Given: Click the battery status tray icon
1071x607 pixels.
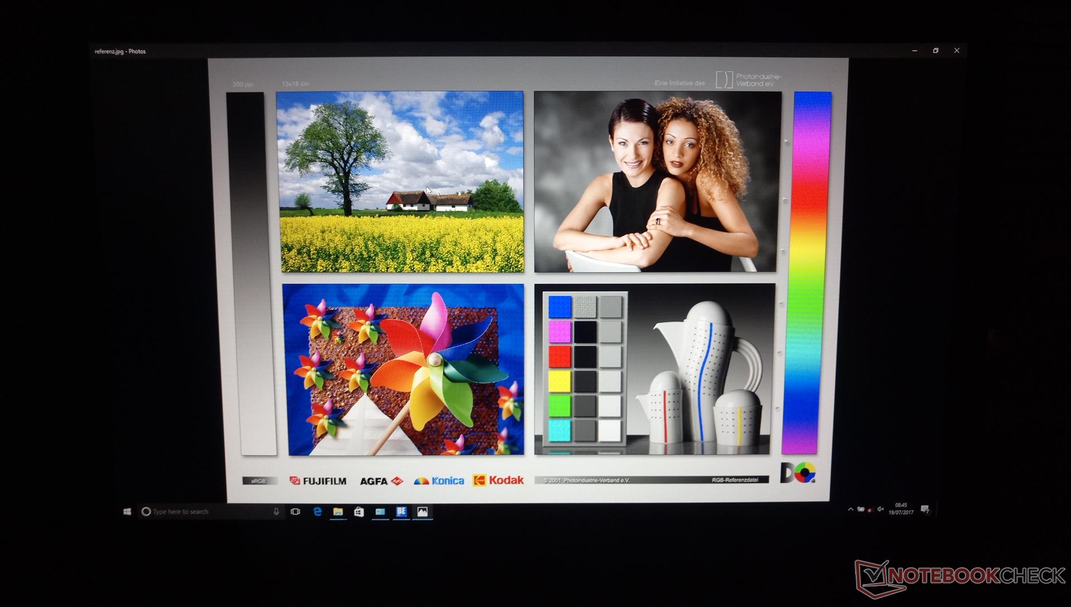Looking at the screenshot, I should (861, 509).
